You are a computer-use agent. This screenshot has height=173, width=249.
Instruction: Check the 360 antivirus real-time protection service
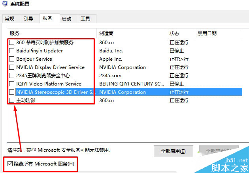[12, 43]
